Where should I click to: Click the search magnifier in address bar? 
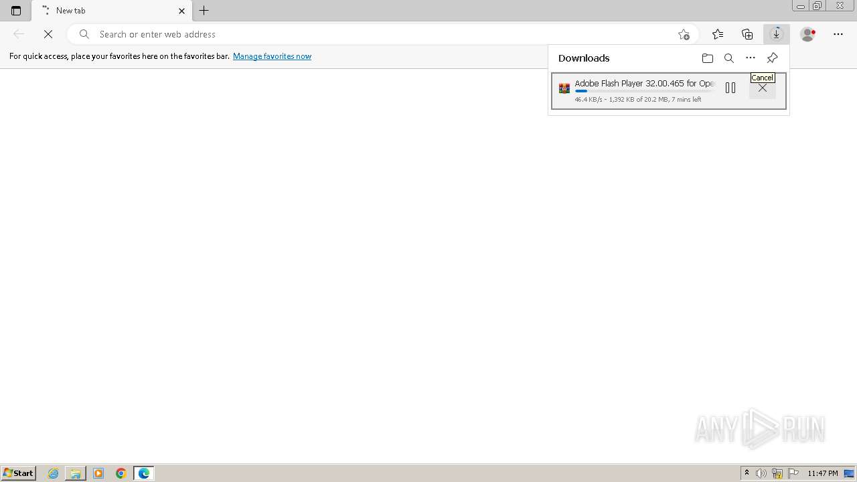pos(84,34)
